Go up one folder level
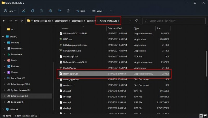Screen dimensions: 208x118 22,21
